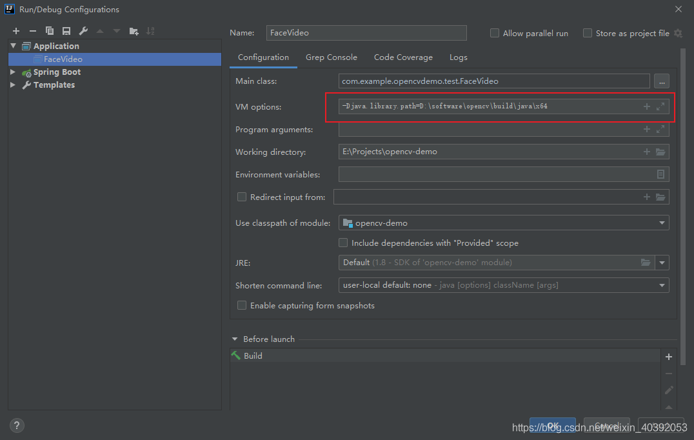Expand the Spring Boot tree node
The width and height of the screenshot is (694, 440).
pos(13,72)
